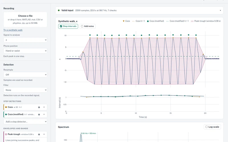The height and width of the screenshot is (142, 228).
Task: Click 'Detection runs on the recorded signal.' hint
Action: pos(22,95)
